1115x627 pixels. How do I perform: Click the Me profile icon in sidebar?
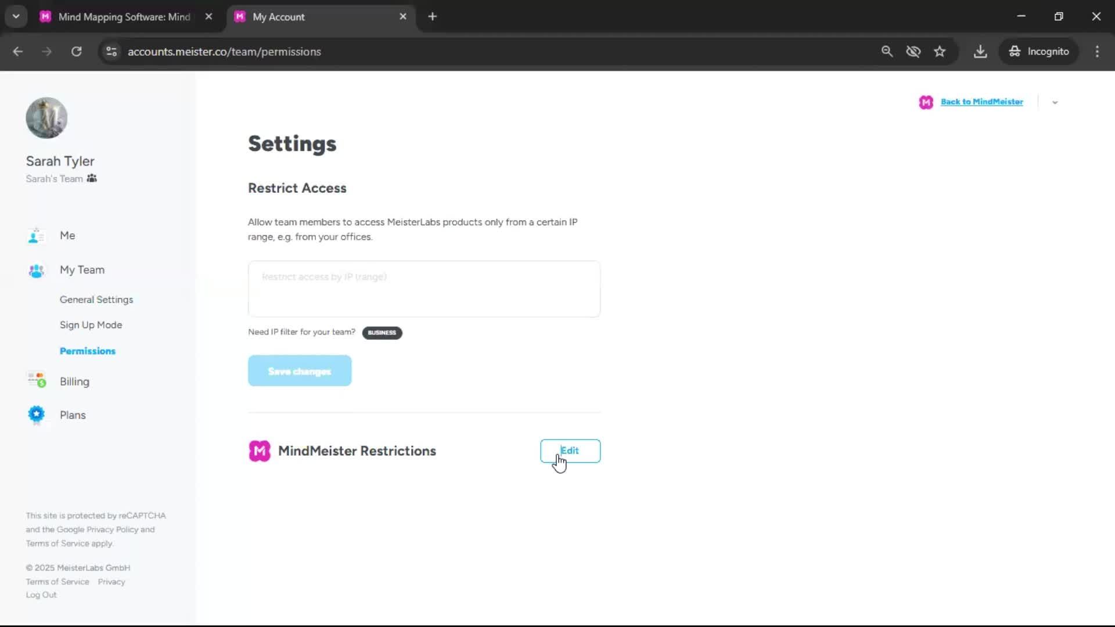(x=36, y=236)
